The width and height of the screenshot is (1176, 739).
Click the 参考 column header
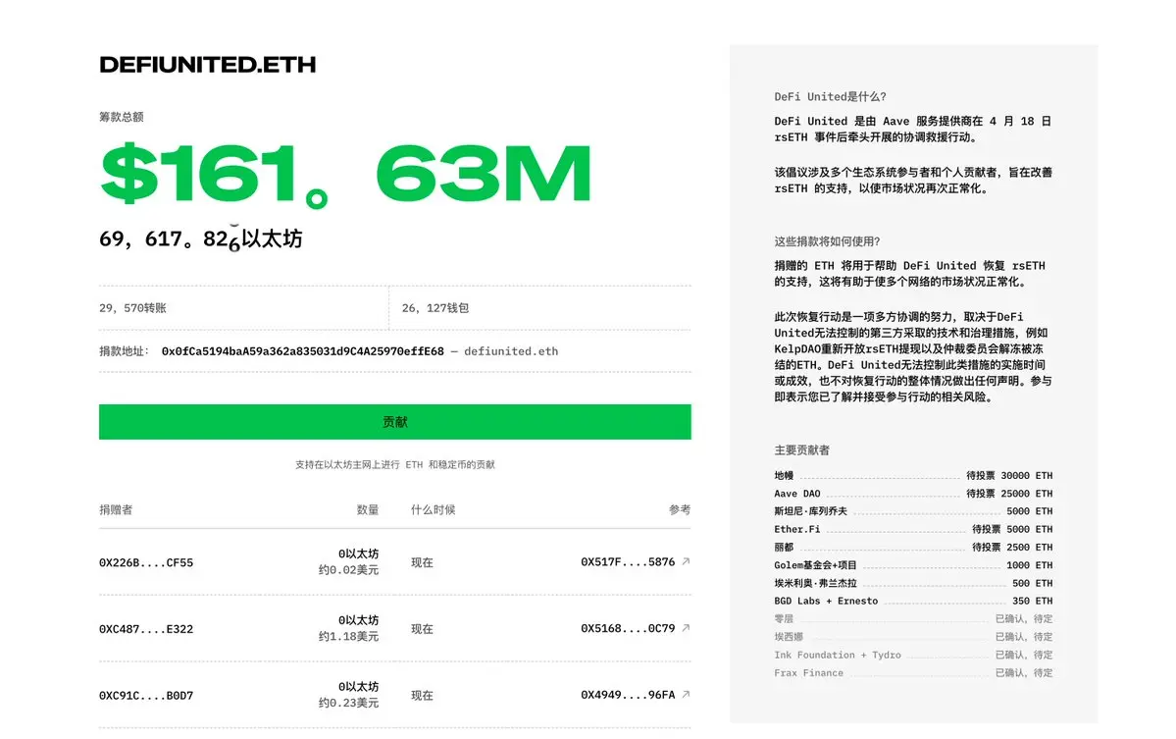pyautogui.click(x=680, y=510)
